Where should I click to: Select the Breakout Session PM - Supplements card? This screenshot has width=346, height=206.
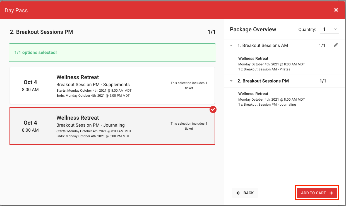click(x=112, y=86)
